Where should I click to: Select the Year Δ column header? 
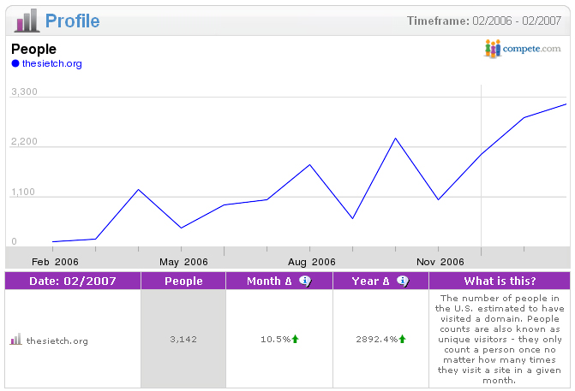click(x=380, y=281)
